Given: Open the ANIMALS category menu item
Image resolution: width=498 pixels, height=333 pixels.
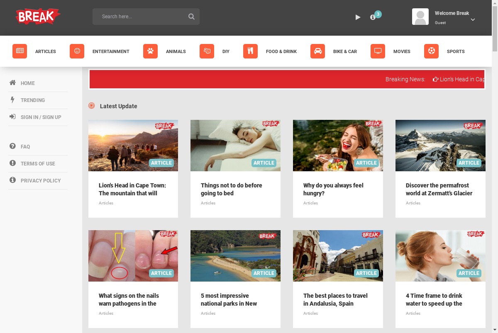Looking at the screenshot, I should coord(176,51).
